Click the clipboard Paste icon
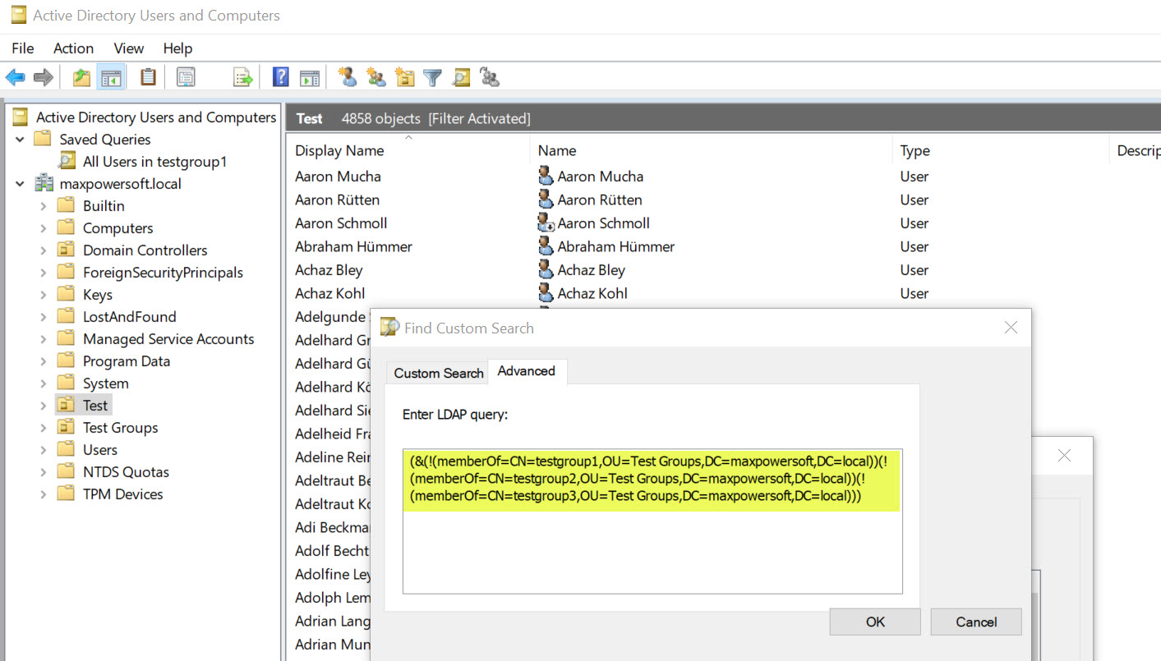The height and width of the screenshot is (661, 1161). (148, 77)
